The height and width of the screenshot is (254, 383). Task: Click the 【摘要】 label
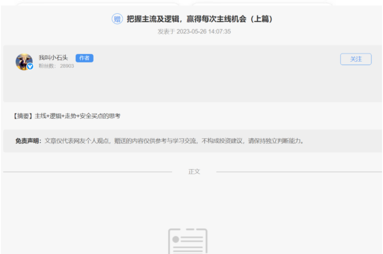point(23,116)
